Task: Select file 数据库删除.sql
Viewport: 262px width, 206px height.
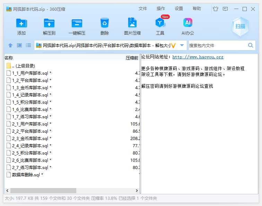Action: point(72,175)
